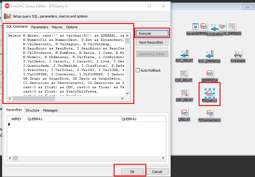Screen dimensions: 255x177
Task: Select the QEMPRESA query component
Action: (x=209, y=74)
